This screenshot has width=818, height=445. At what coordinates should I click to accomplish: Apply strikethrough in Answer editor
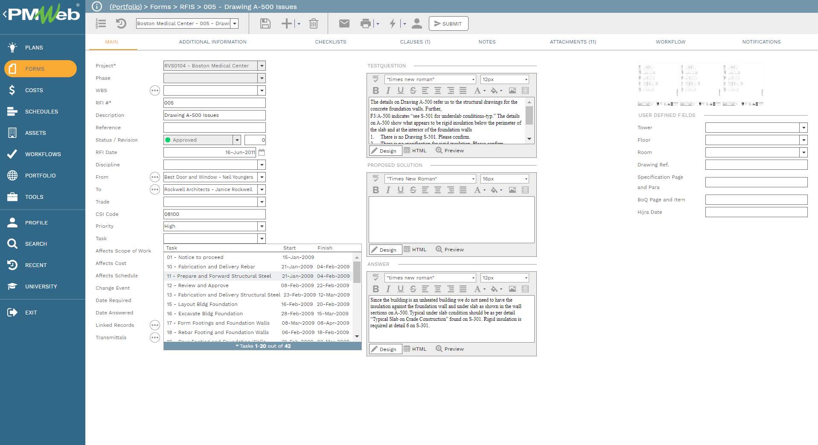coord(413,289)
